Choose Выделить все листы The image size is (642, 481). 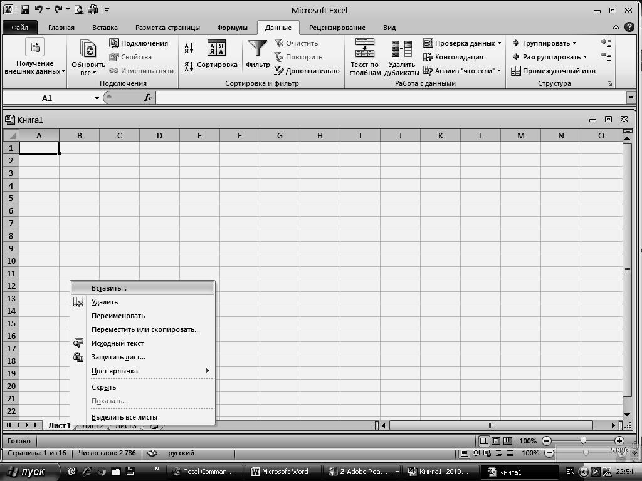143,417
